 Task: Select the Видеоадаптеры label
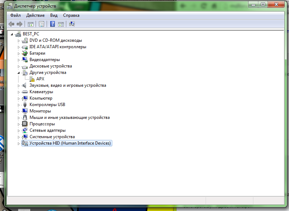click(x=45, y=60)
